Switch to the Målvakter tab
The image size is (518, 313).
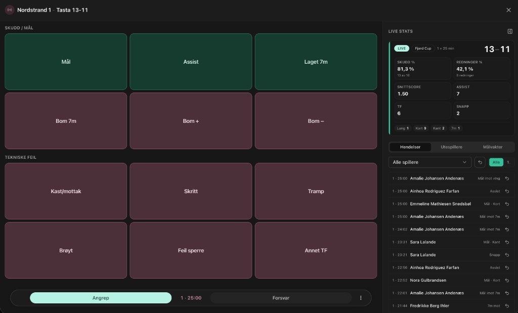pos(493,147)
